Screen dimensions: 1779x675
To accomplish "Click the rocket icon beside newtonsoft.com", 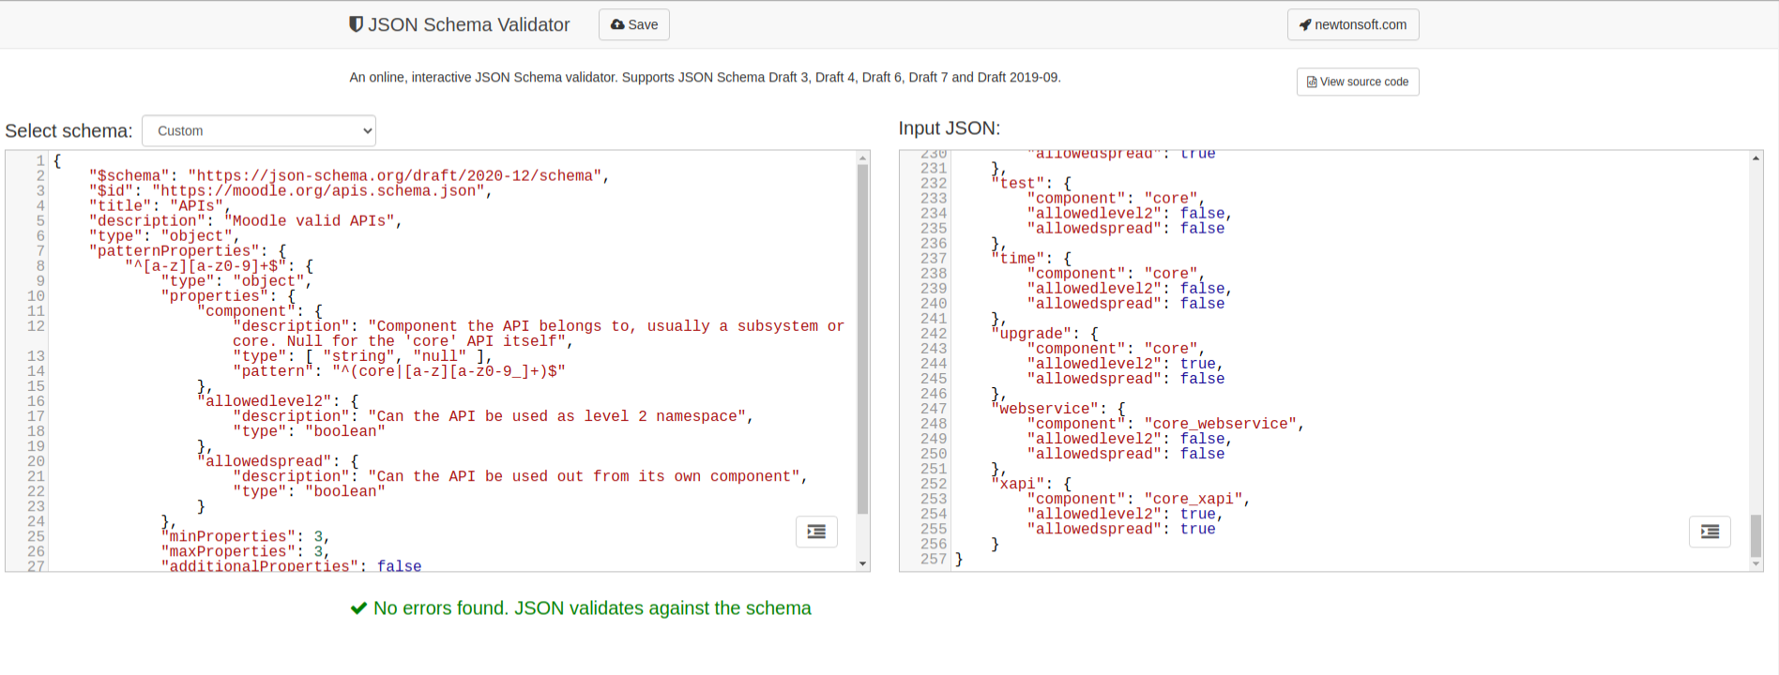I will coord(1305,24).
